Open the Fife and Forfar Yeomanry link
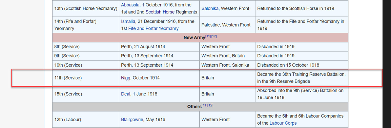The image size is (391, 128). pyautogui.click(x=153, y=29)
